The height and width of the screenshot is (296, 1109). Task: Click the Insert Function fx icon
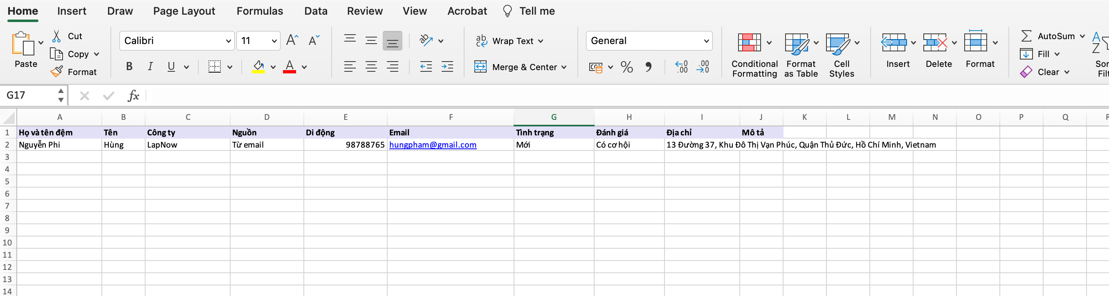[x=133, y=96]
